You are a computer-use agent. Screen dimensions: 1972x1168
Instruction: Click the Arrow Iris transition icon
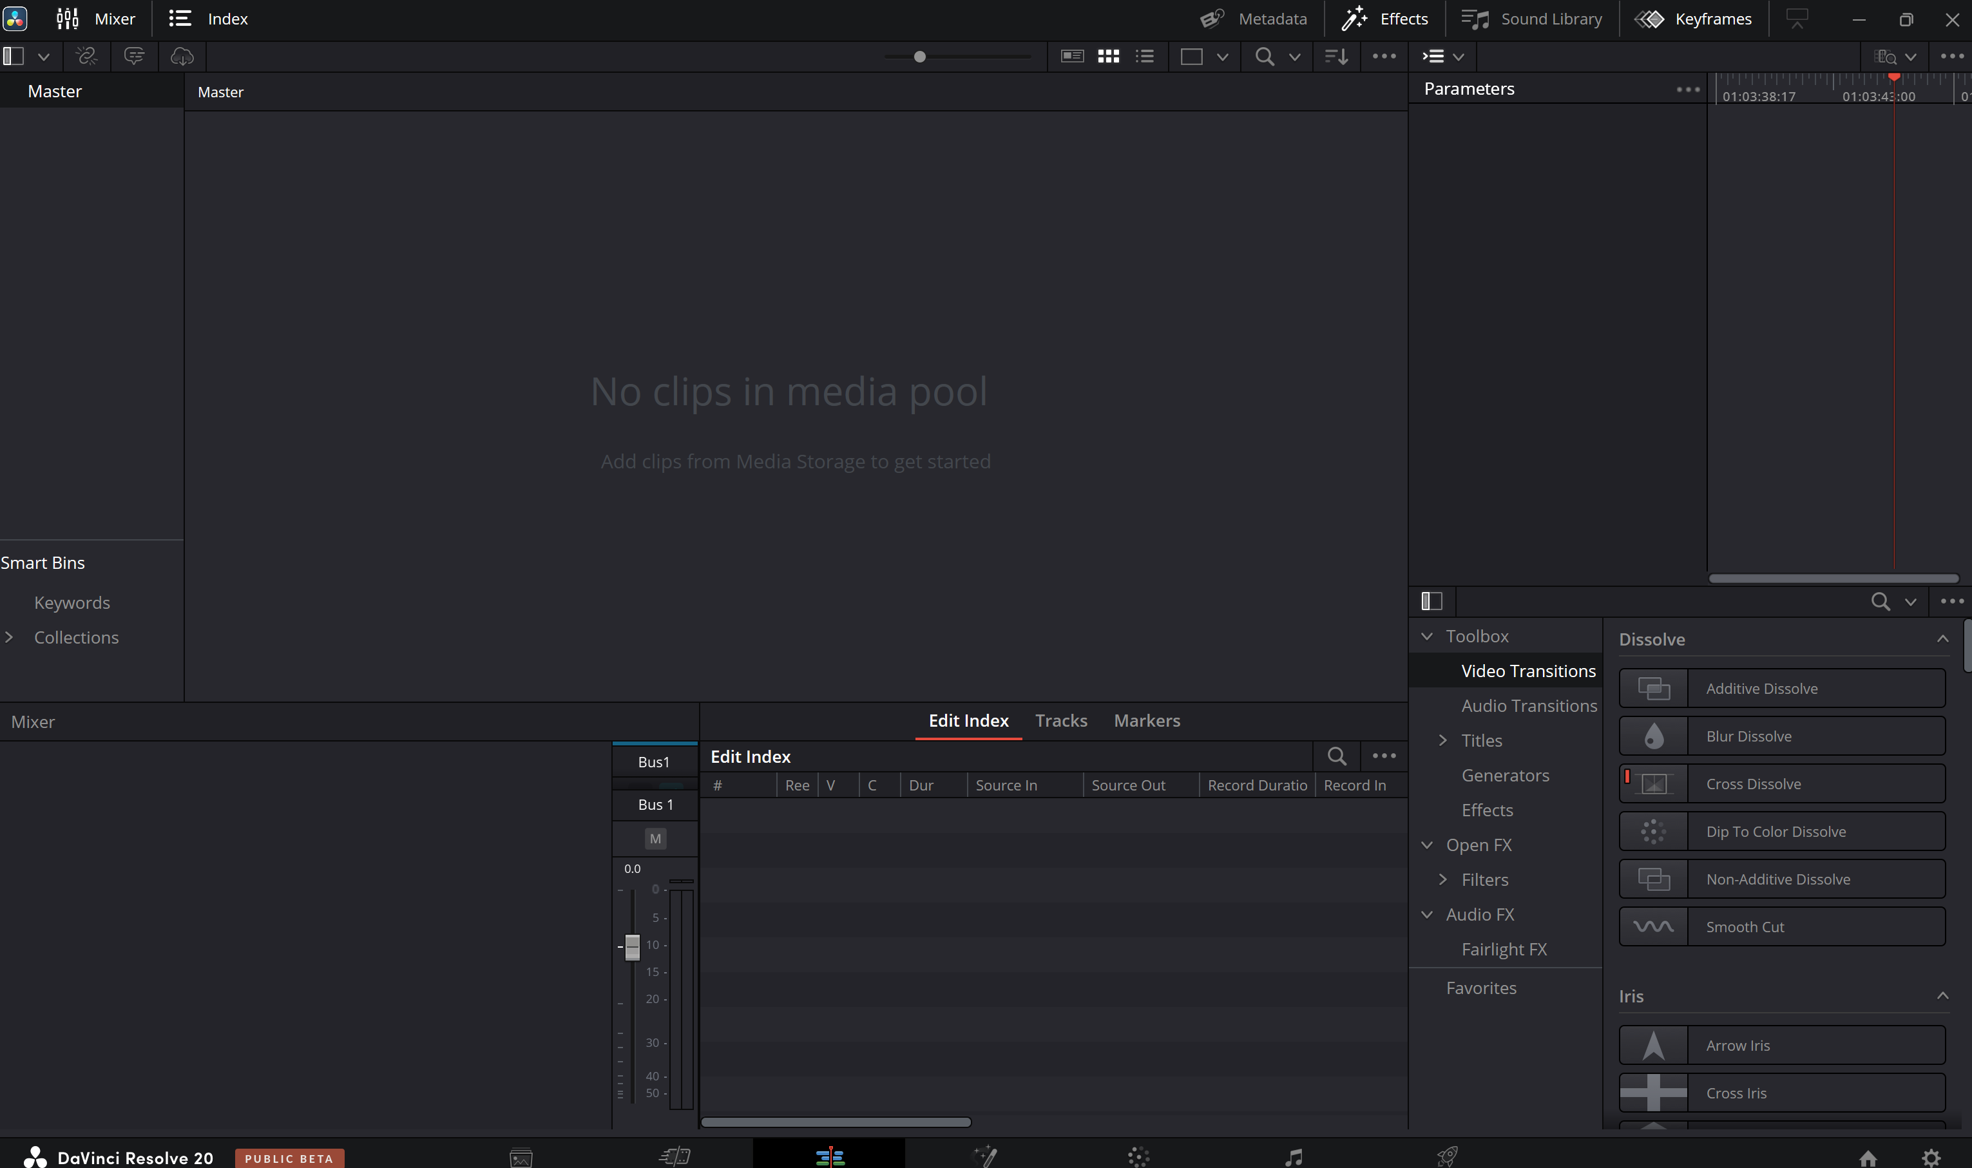pos(1653,1046)
